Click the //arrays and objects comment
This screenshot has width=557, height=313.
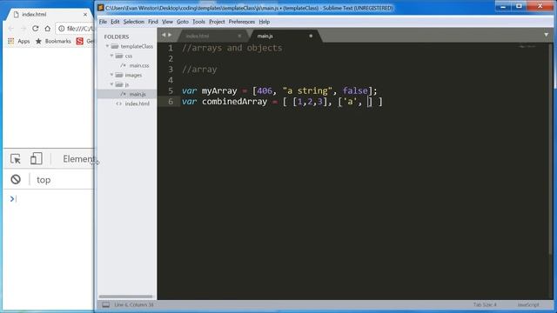tap(232, 48)
